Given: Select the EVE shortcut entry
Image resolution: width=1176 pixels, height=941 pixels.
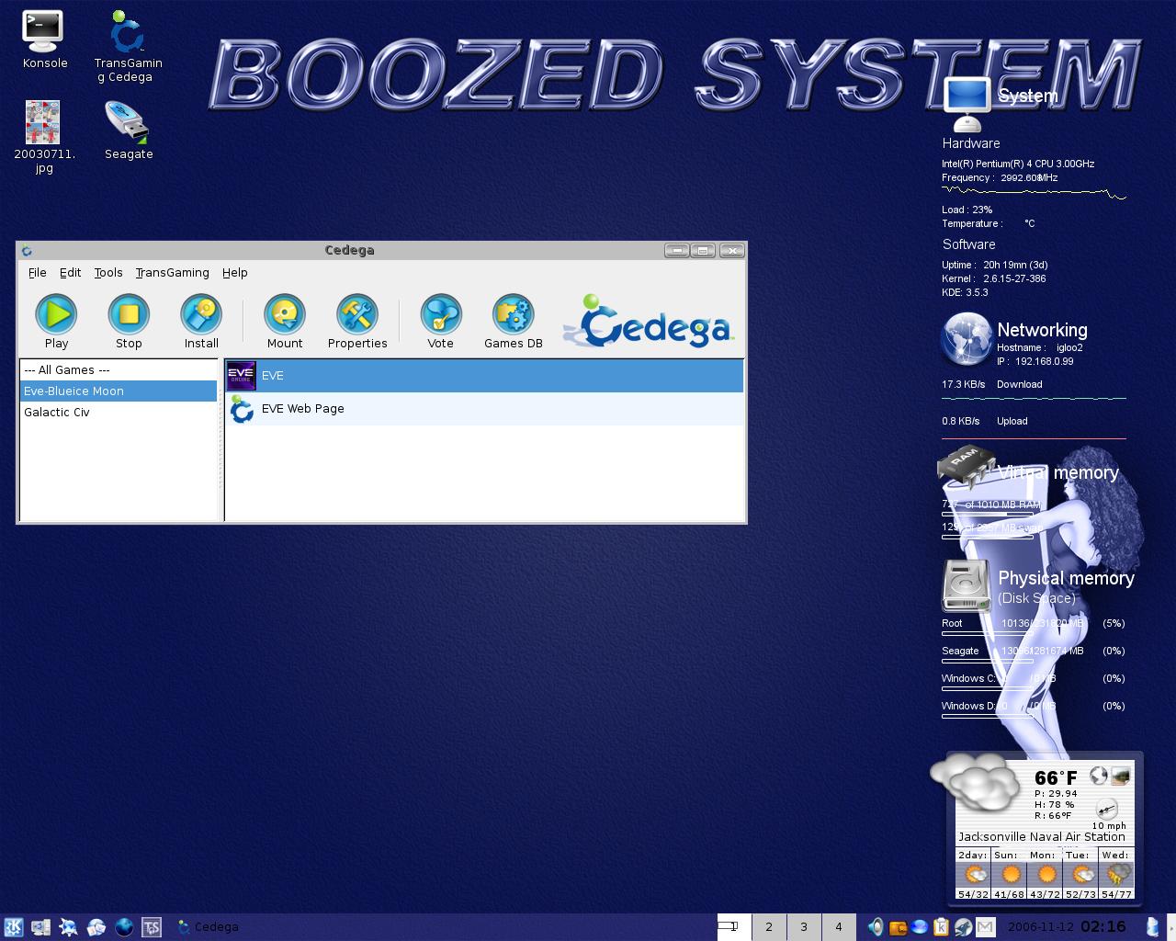Looking at the screenshot, I should [484, 376].
